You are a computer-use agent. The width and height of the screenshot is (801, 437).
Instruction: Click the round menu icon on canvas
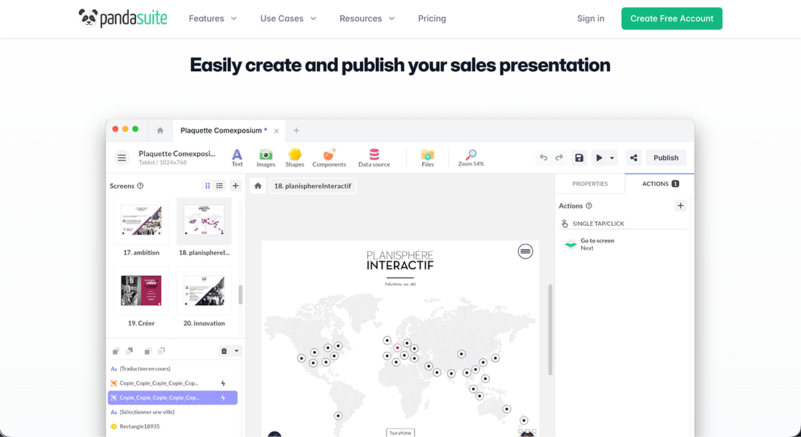525,251
